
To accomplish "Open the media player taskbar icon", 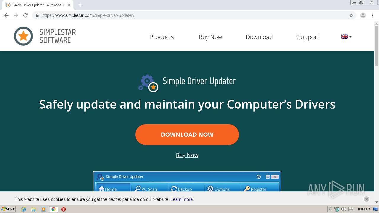I will (44, 209).
